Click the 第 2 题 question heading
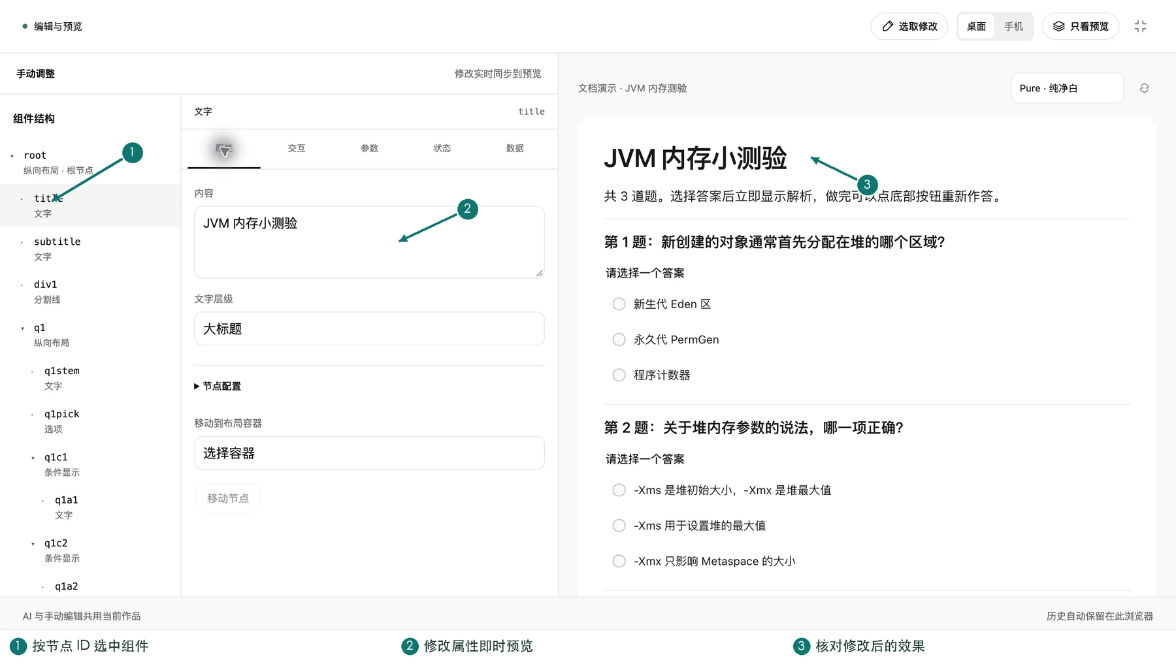The height and width of the screenshot is (666, 1176). [753, 428]
